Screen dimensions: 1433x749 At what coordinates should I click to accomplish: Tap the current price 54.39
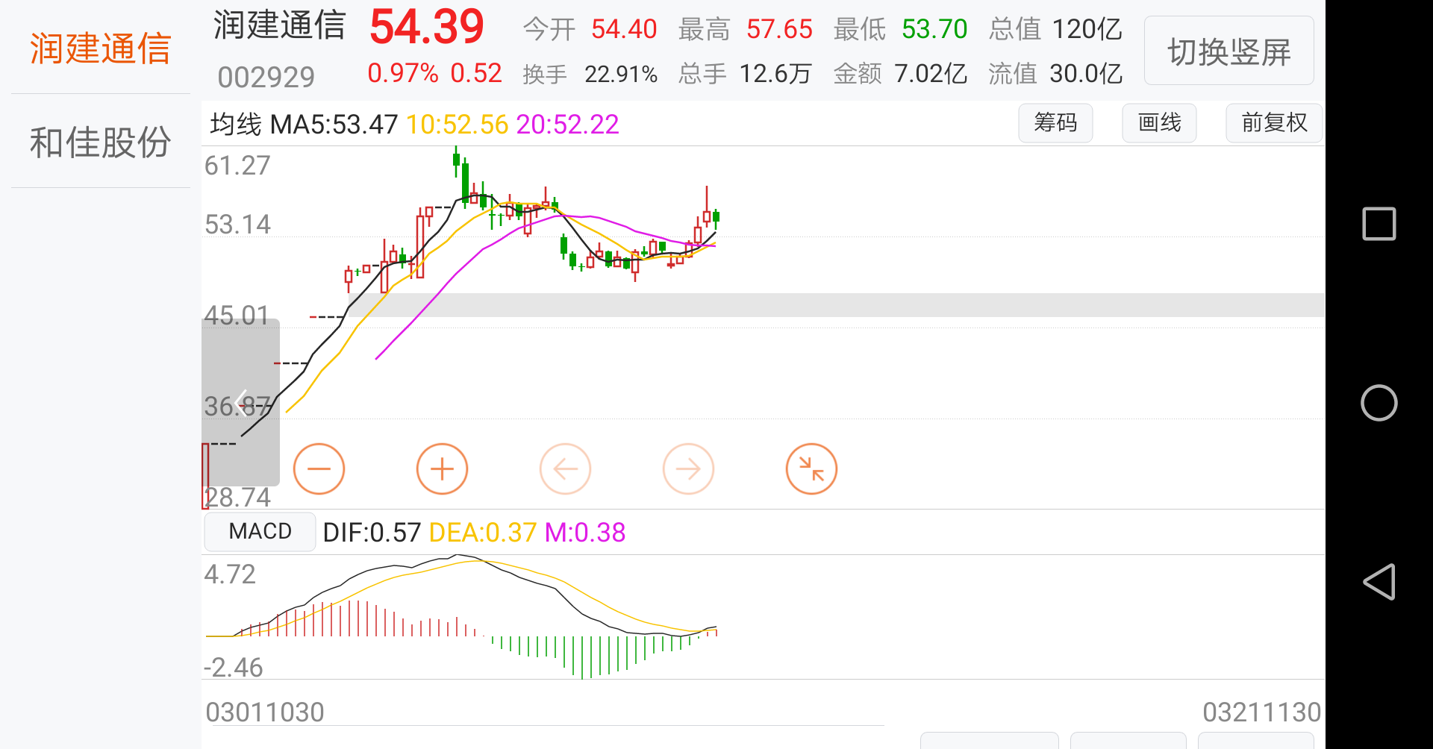427,28
